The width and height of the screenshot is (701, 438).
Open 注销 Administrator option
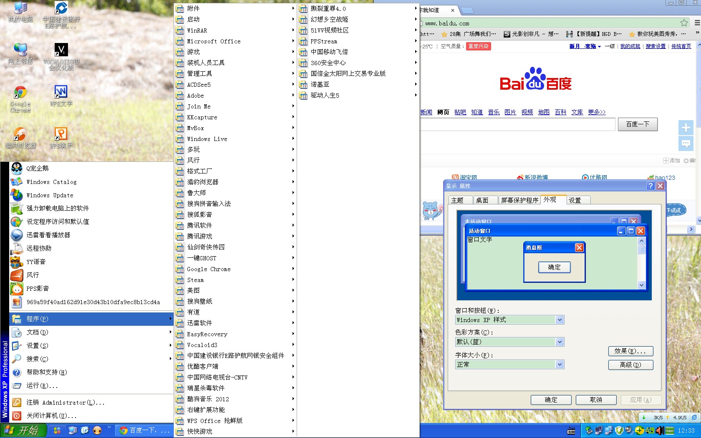(x=91, y=402)
